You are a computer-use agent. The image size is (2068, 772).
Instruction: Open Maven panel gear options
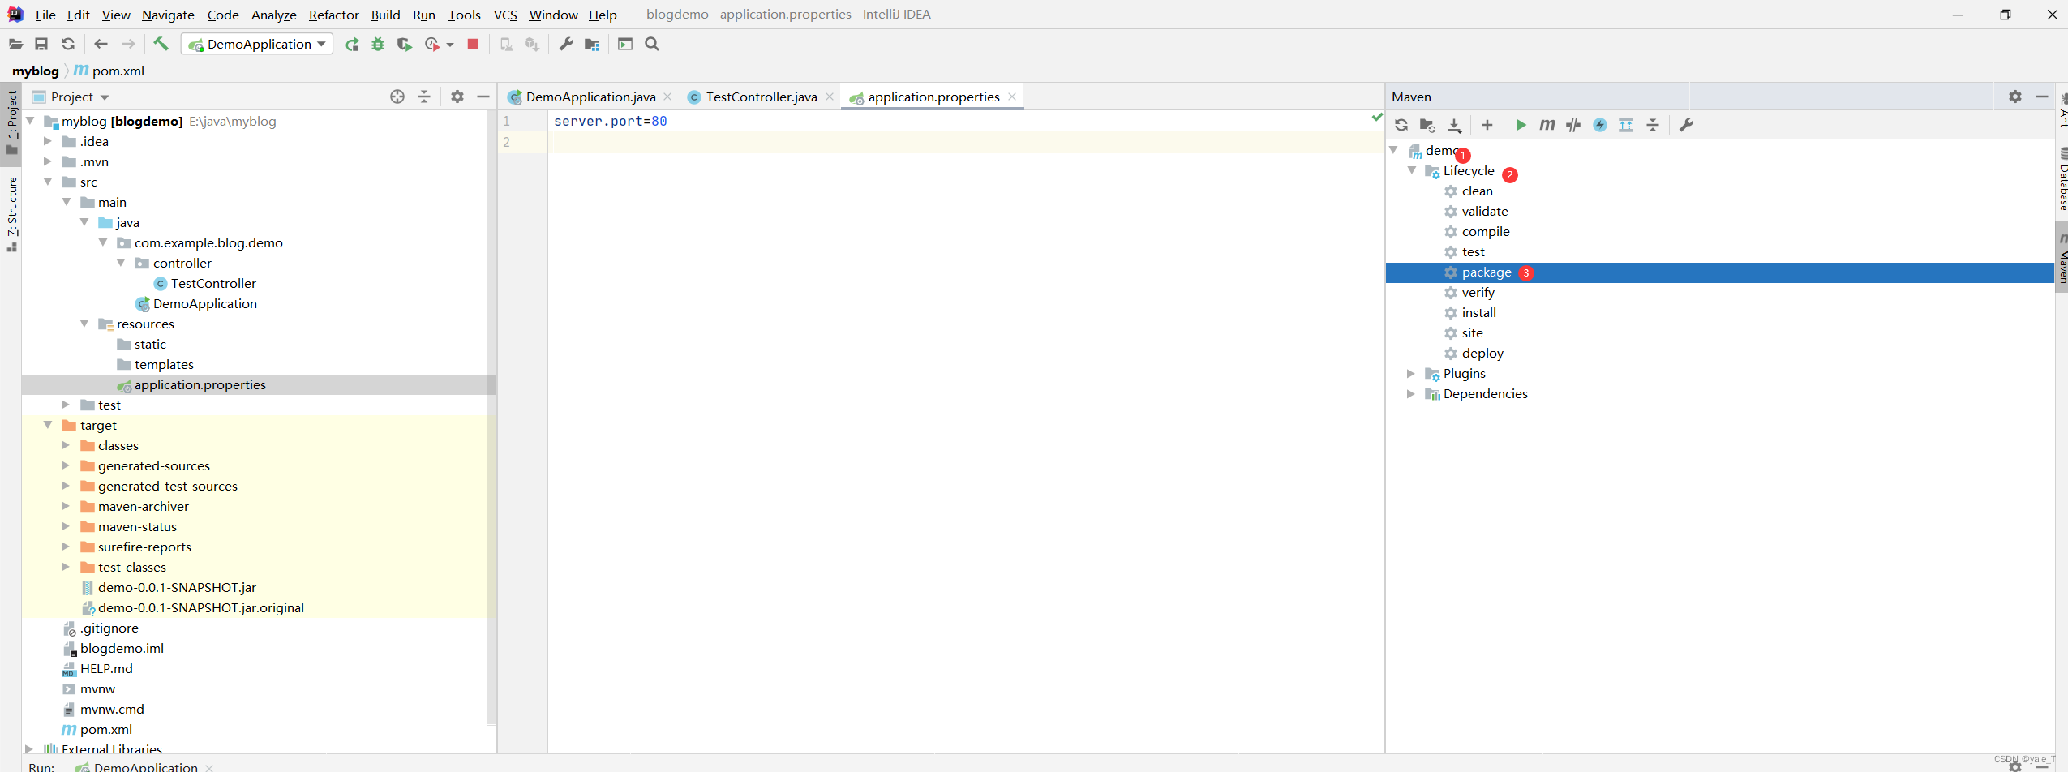point(2015,96)
